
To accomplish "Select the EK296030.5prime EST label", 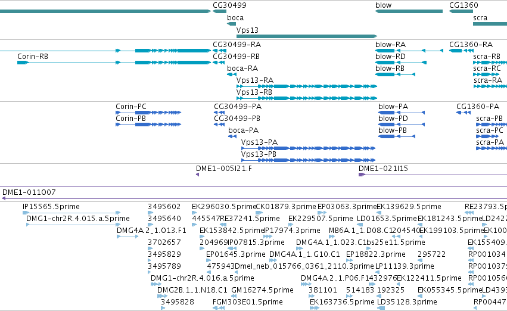I will tap(224, 207).
